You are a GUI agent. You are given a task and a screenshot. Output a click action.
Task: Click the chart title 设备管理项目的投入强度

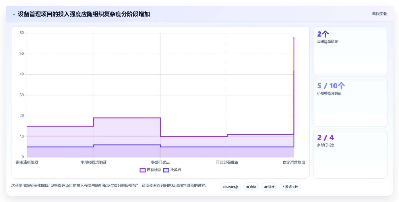pyautogui.click(x=84, y=14)
